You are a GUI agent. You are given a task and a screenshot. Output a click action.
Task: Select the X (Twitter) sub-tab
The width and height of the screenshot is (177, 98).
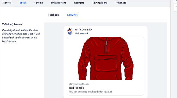[x=72, y=15]
